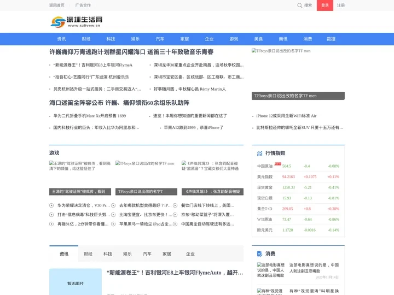
Task: Open article 华为二代折叠手机Mate Xs开启预售
Action: coord(89,116)
